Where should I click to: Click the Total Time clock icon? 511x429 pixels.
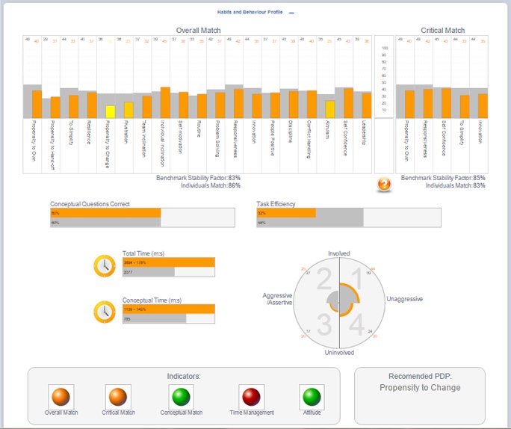pos(104,265)
